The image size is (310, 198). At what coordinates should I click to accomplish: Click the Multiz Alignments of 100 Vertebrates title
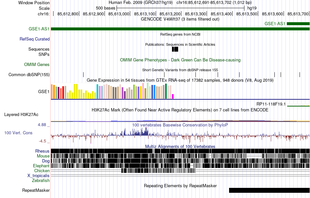click(180, 146)
